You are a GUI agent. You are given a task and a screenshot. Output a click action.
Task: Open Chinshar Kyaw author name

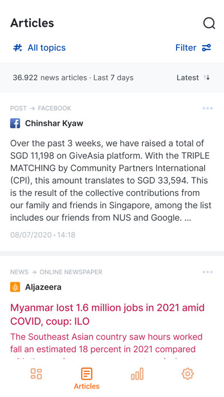(54, 124)
